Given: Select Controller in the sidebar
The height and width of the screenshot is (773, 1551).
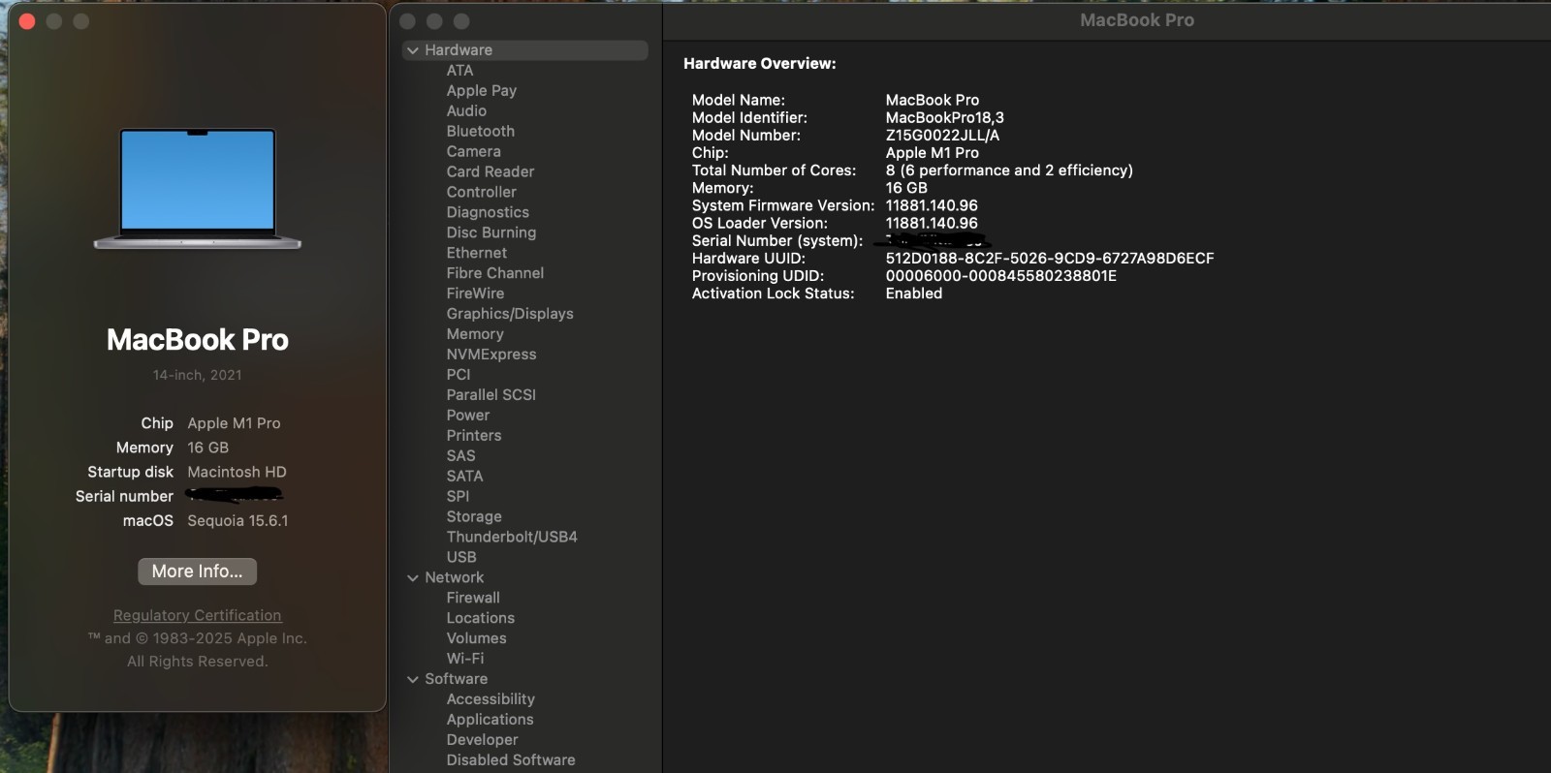Looking at the screenshot, I should [x=481, y=193].
